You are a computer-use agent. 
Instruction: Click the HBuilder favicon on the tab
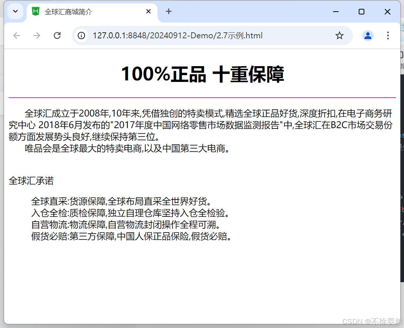coord(36,11)
